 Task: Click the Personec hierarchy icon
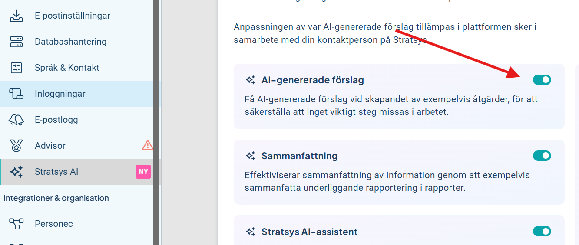17,224
